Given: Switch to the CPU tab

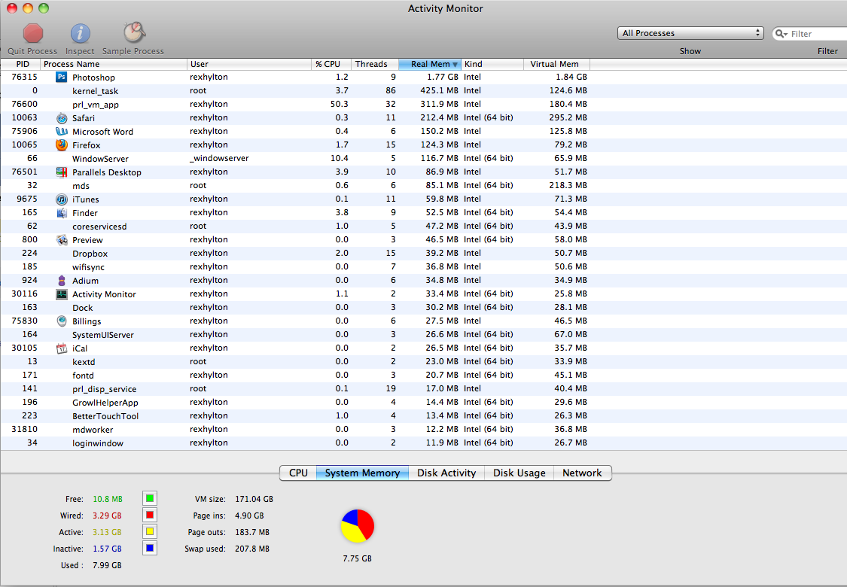Looking at the screenshot, I should point(298,473).
